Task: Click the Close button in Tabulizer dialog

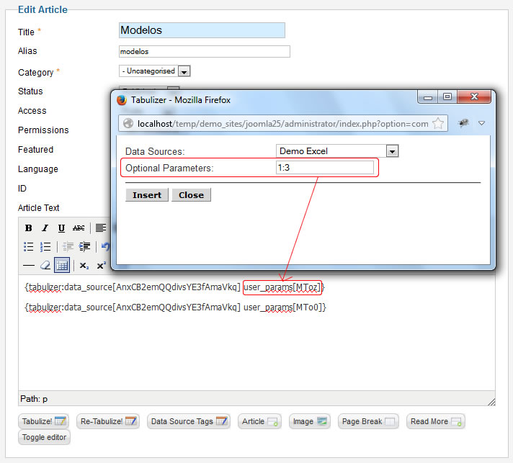Action: (191, 195)
